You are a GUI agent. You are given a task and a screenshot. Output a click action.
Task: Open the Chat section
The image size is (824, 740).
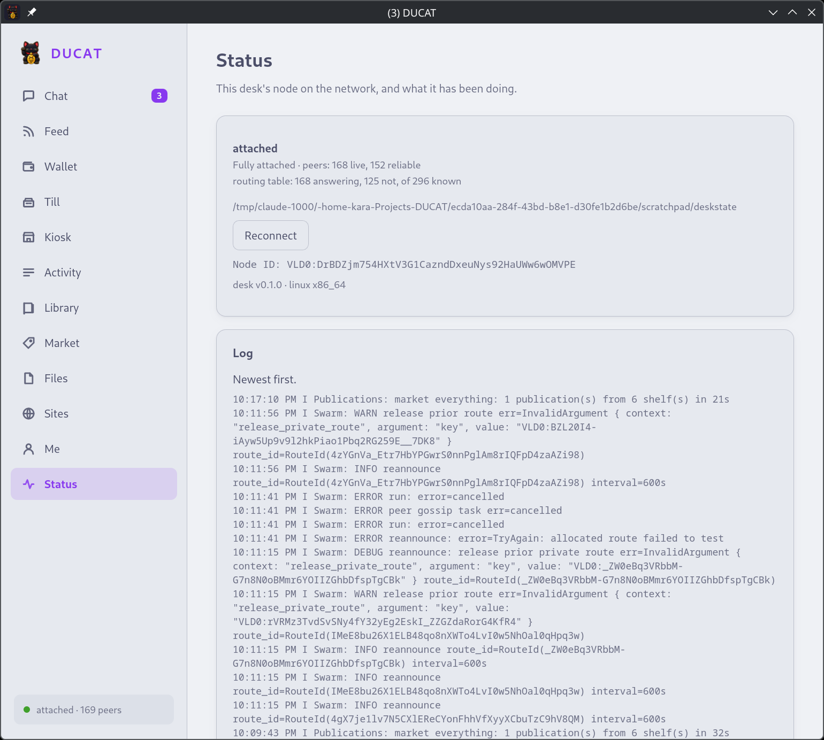[94, 96]
